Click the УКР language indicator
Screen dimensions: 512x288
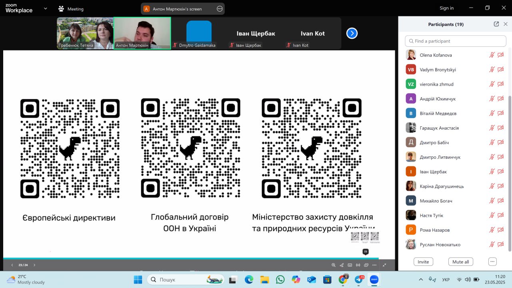coord(445,280)
